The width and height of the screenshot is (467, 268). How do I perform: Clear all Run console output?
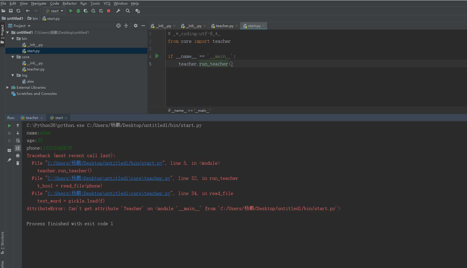(x=18, y=163)
